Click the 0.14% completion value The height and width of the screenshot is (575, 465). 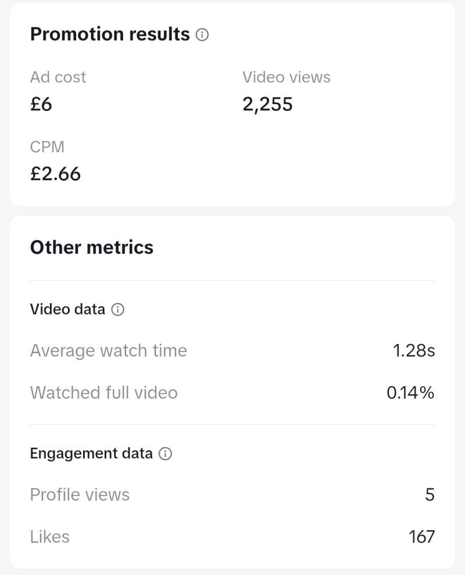point(410,393)
